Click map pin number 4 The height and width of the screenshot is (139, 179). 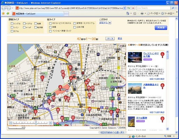[x=60, y=88]
